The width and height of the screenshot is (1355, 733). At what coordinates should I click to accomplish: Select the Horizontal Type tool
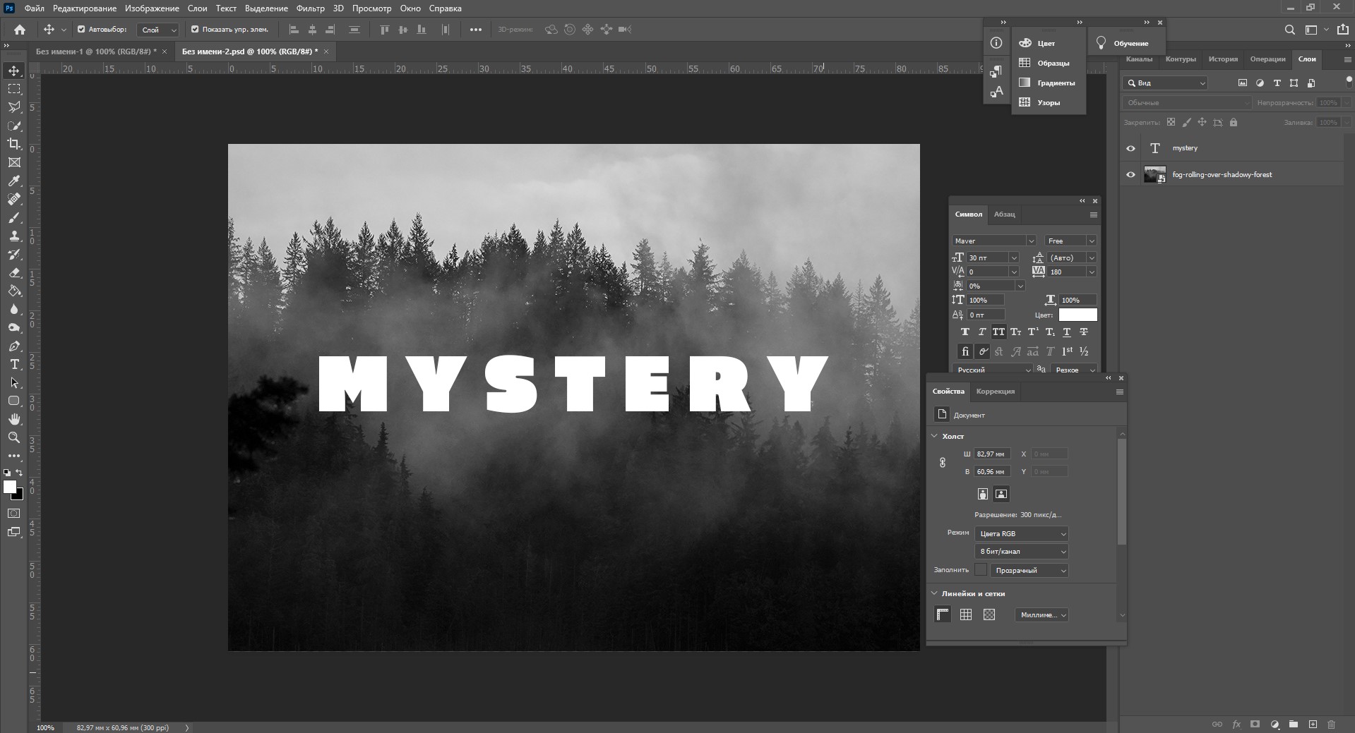14,365
